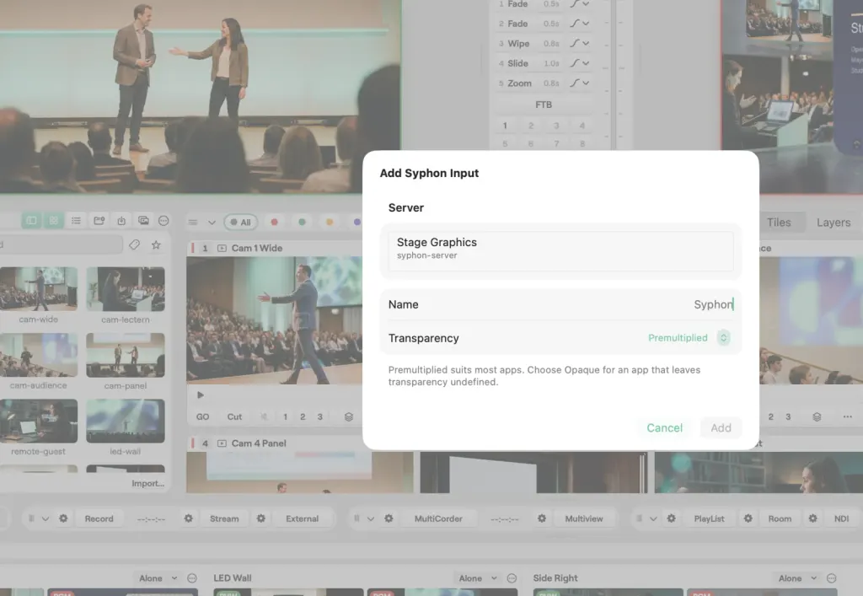This screenshot has width=863, height=596.
Task: Click the folder icon in sources toolbar
Action: [99, 221]
